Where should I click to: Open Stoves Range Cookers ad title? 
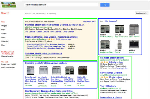pos(111,73)
